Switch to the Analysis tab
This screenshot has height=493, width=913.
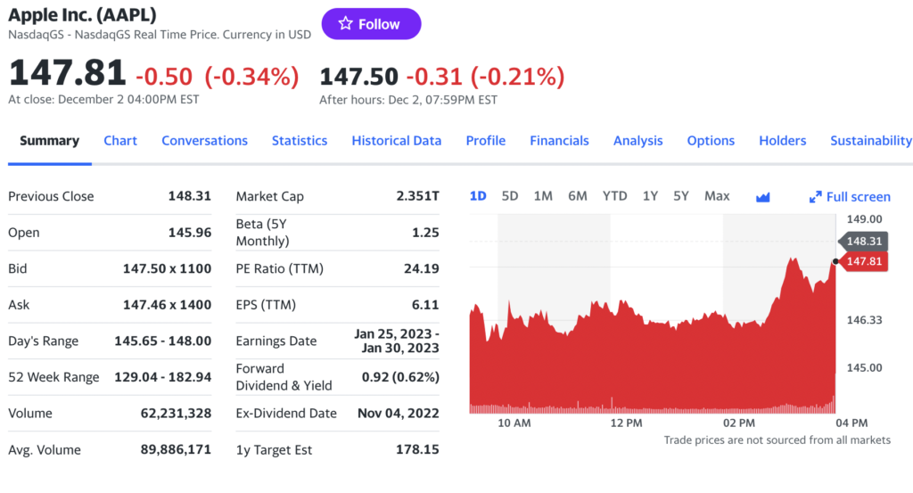coord(637,141)
